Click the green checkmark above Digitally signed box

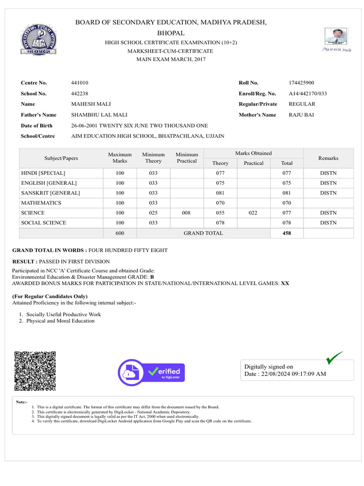tap(335, 358)
